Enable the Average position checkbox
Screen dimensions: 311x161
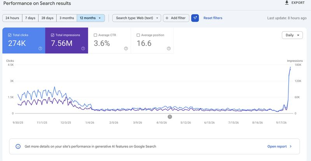point(138,35)
